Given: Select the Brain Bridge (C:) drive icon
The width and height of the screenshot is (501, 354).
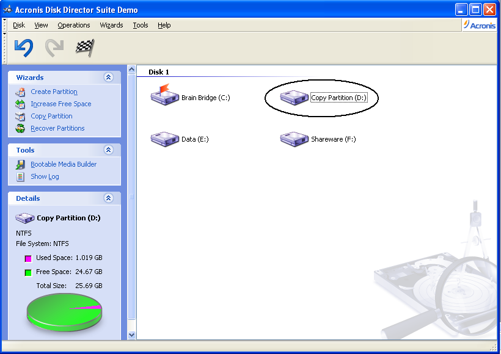Looking at the screenshot, I should click(x=164, y=95).
